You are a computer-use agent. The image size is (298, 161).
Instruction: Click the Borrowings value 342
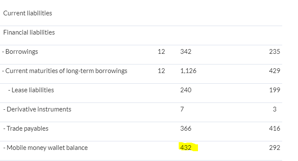click(186, 52)
